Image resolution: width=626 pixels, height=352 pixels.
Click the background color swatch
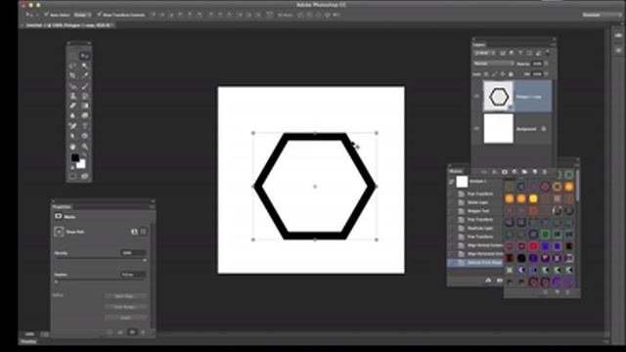tap(82, 165)
